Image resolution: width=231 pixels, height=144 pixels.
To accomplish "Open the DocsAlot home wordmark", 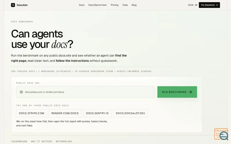I will pyautogui.click(x=22, y=5).
